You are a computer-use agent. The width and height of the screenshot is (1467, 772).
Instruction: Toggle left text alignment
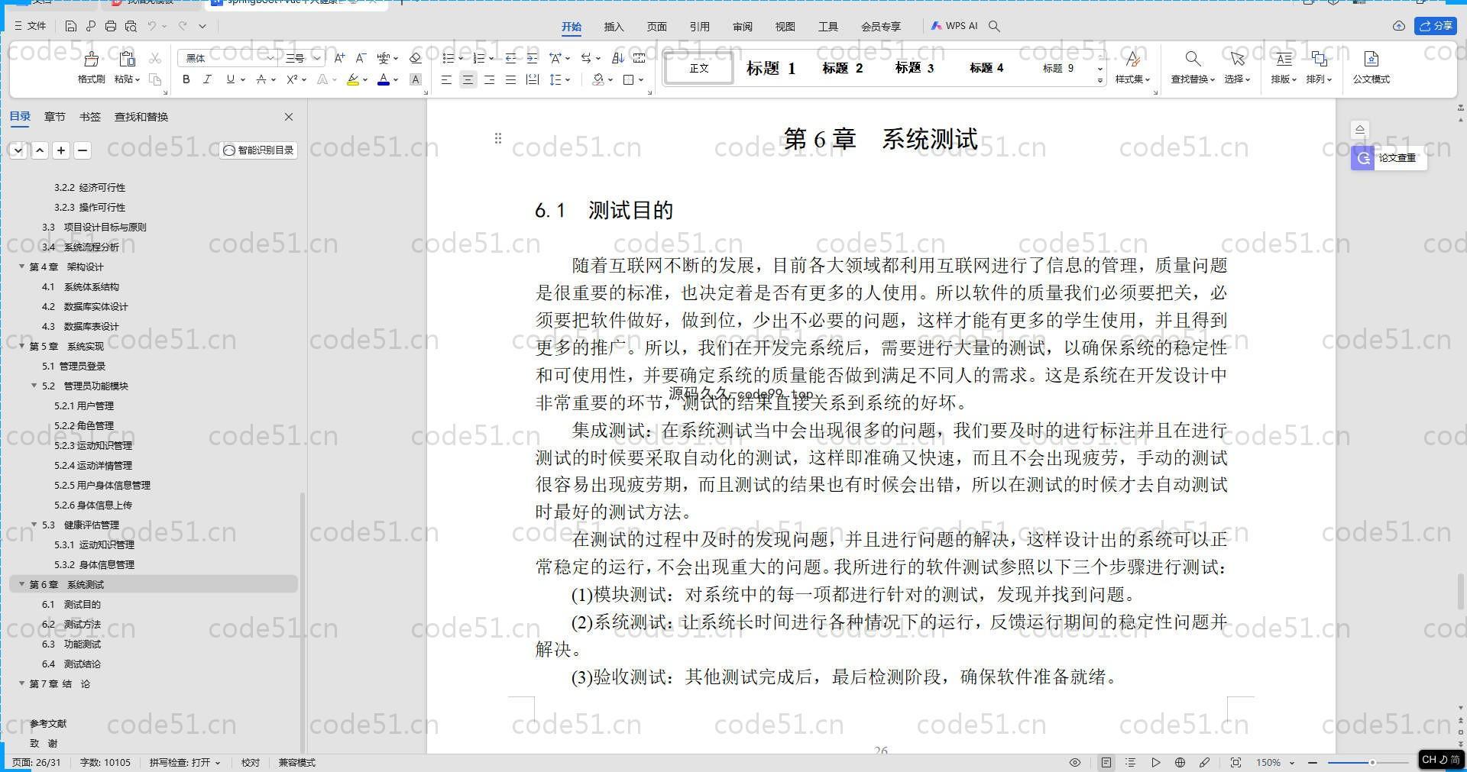click(x=446, y=79)
